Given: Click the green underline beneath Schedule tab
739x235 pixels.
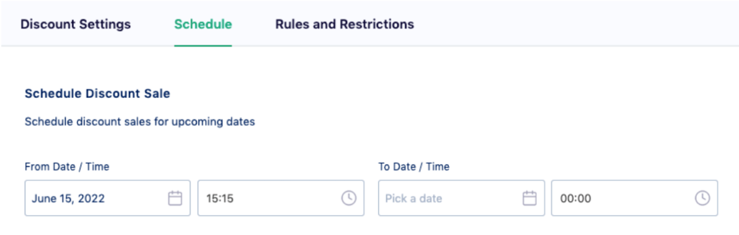Looking at the screenshot, I should pos(203,46).
